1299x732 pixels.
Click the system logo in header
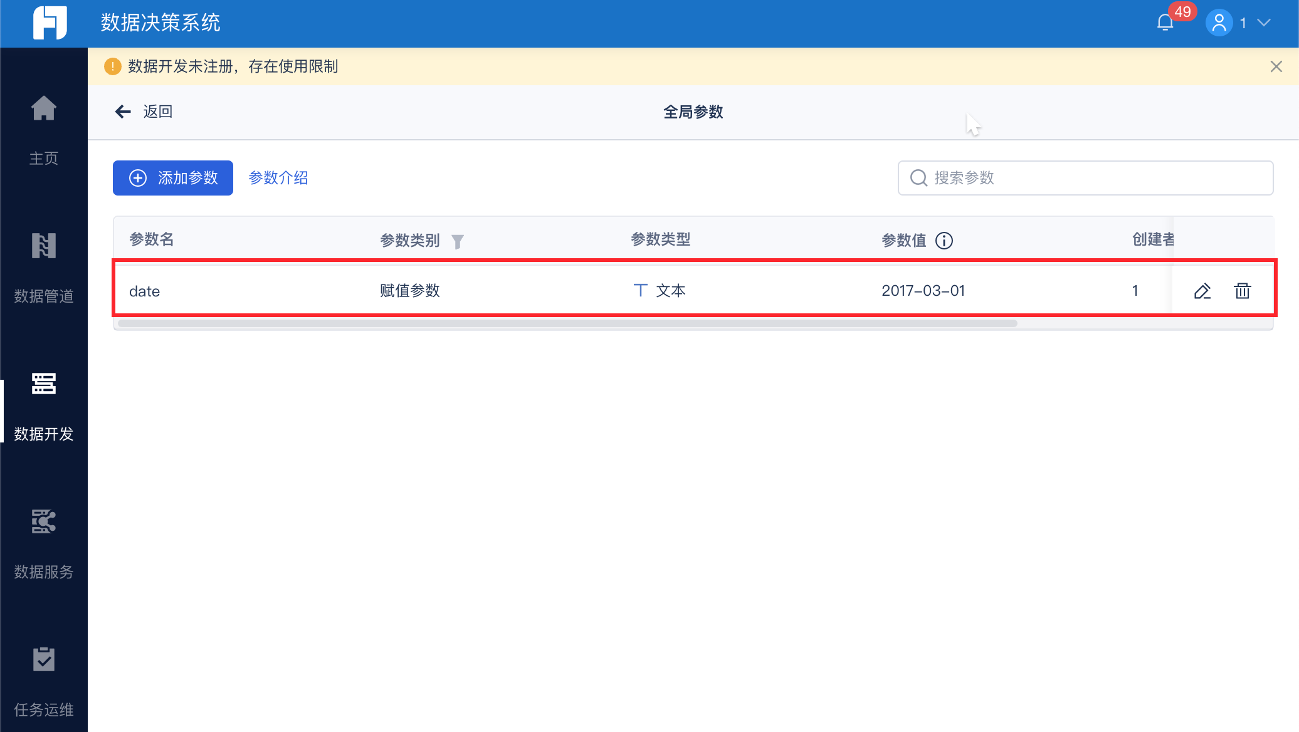tap(50, 23)
